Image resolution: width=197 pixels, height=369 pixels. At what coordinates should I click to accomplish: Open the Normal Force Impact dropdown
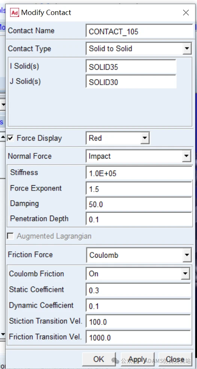[187, 156]
